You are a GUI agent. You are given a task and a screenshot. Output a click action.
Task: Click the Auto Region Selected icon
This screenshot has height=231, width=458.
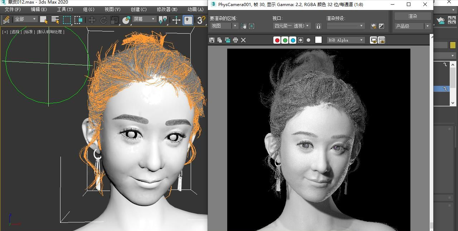(x=252, y=26)
